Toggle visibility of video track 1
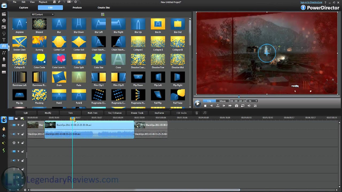 click(x=18, y=125)
